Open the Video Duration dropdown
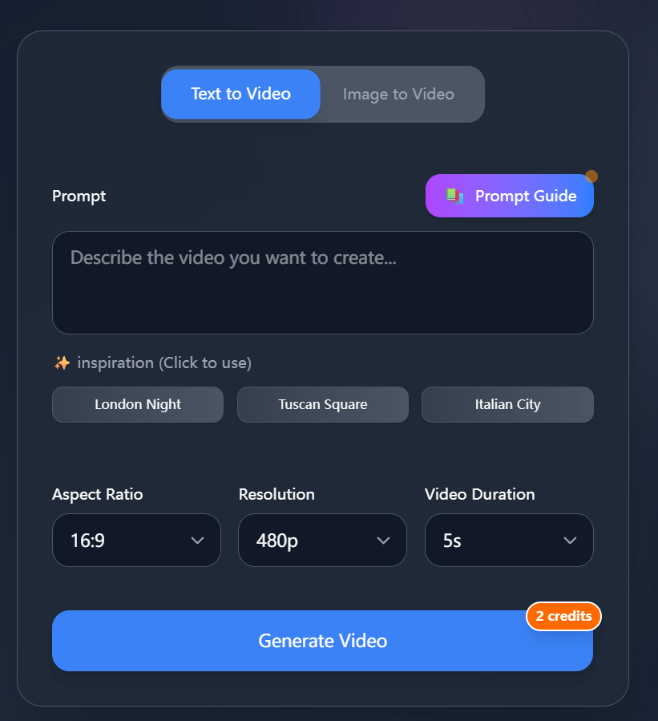This screenshot has height=721, width=658. pos(509,541)
